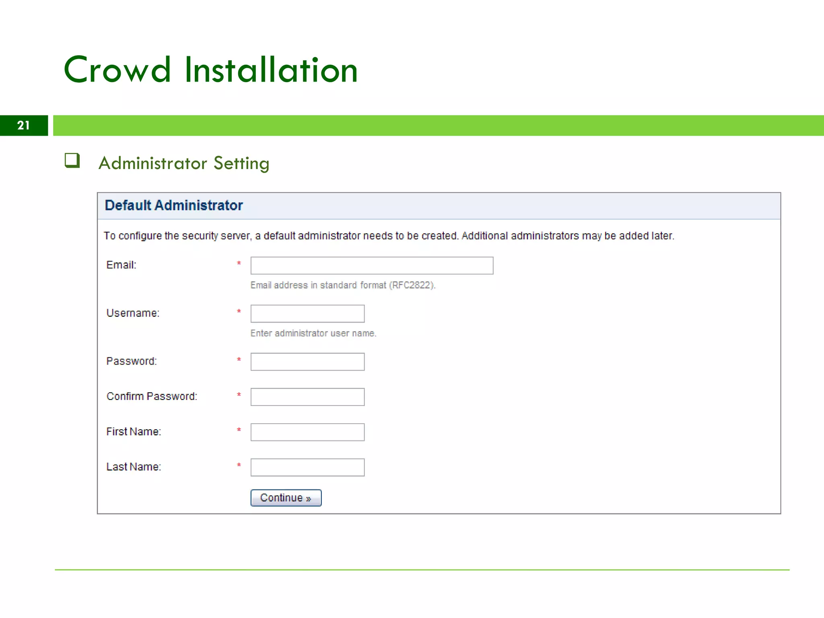Image resolution: width=824 pixels, height=618 pixels.
Task: Click the 'Confirm Password:' label
Action: coord(152,396)
